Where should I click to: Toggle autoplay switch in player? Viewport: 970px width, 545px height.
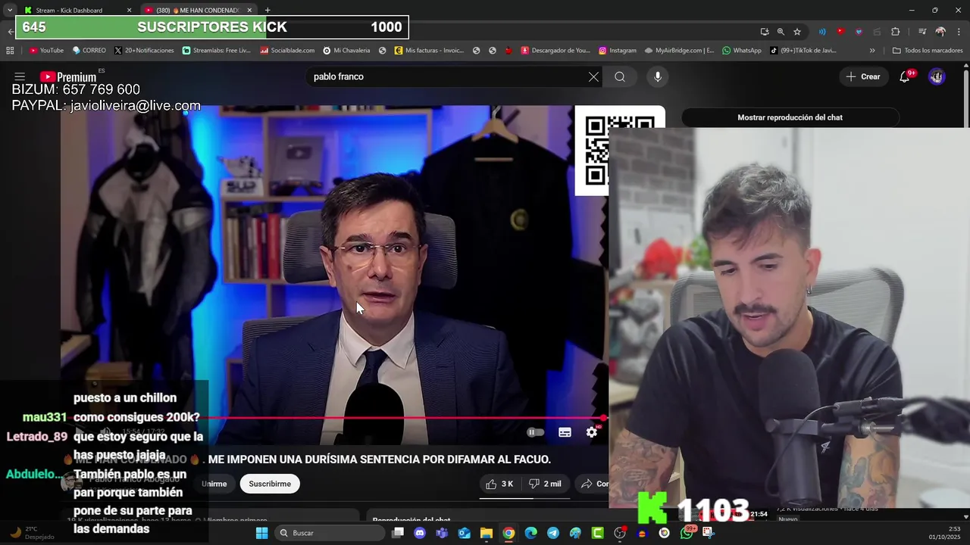tap(536, 432)
